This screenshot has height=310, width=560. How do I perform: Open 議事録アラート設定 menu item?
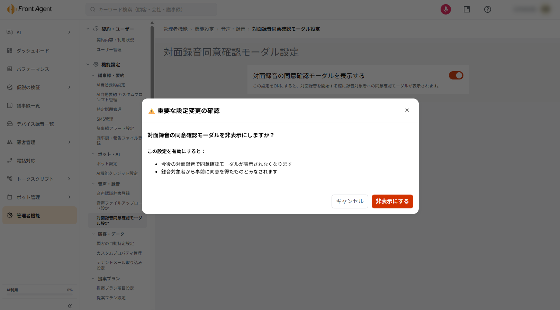(x=115, y=129)
